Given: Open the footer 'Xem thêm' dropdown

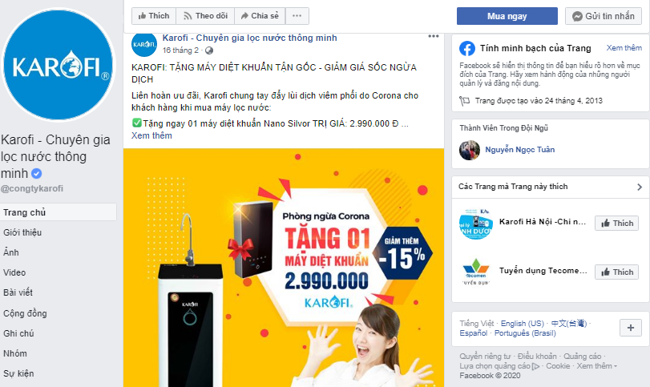Looking at the screenshot, I should coord(596,366).
